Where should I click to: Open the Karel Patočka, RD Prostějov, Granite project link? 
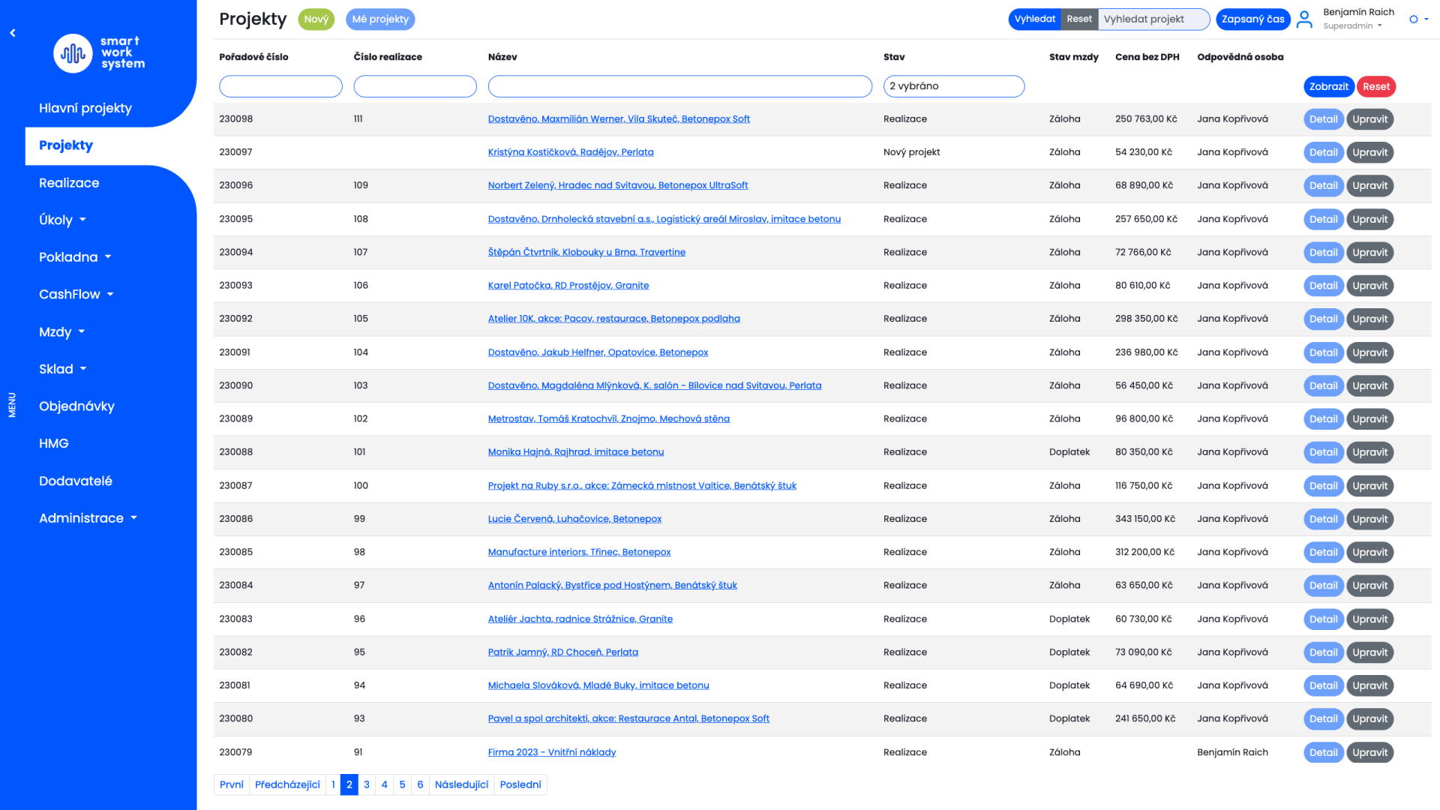[x=568, y=286]
